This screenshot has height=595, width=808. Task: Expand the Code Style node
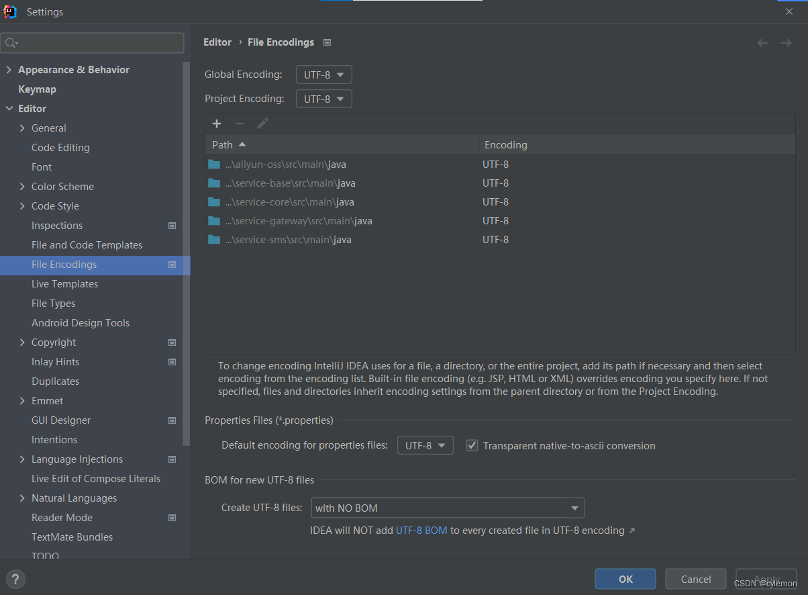click(x=22, y=206)
